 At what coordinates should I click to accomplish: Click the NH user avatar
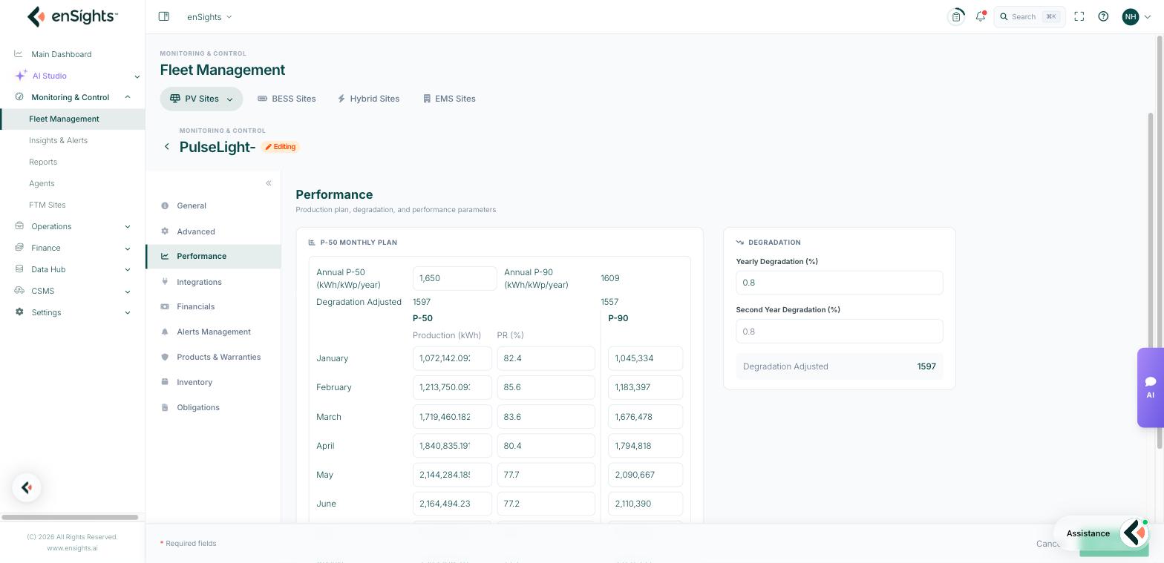(x=1131, y=16)
